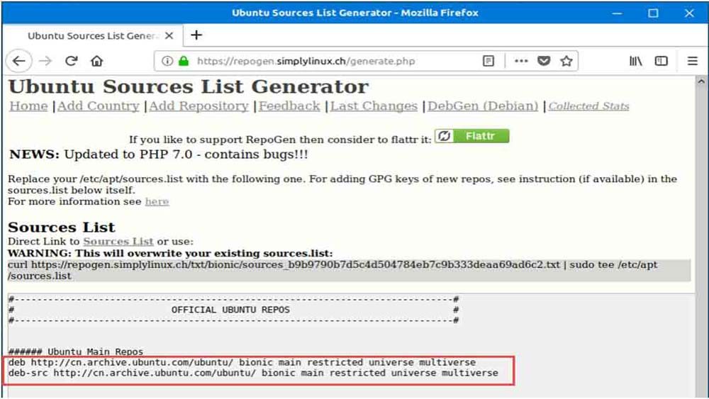
Task: Click the green Flattr button
Action: click(472, 136)
